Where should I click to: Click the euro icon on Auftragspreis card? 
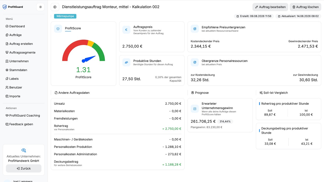126,30
